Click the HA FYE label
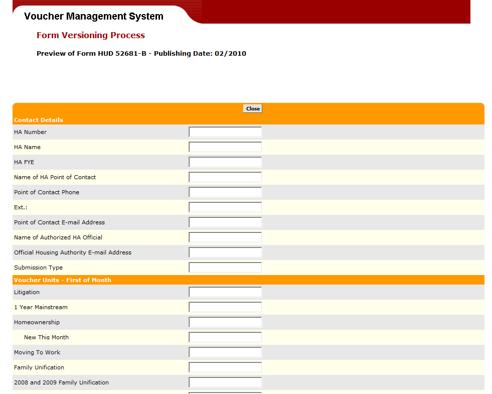Screen dimensions: 492x394 pos(24,162)
